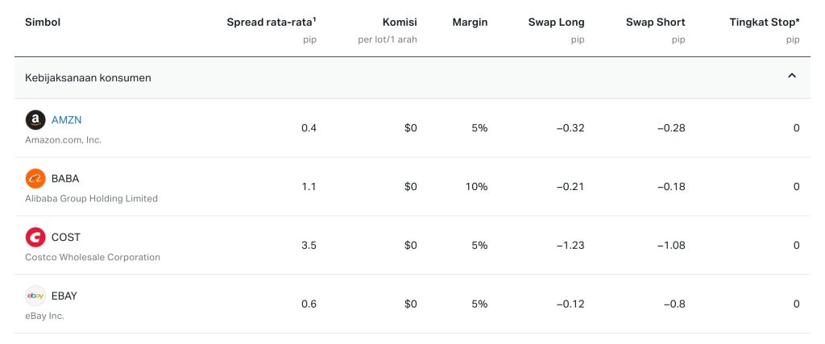The image size is (825, 344).
Task: Select the EBAY symbol name
Action: [65, 296]
